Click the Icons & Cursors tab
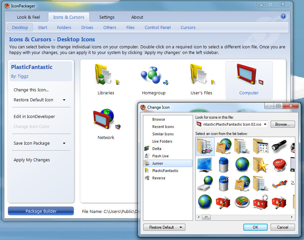Viewport: 304px width, 240px height. (69, 17)
